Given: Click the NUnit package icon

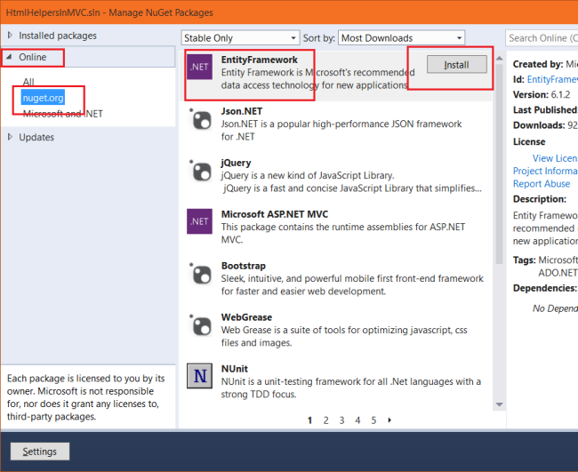Looking at the screenshot, I should (x=199, y=376).
